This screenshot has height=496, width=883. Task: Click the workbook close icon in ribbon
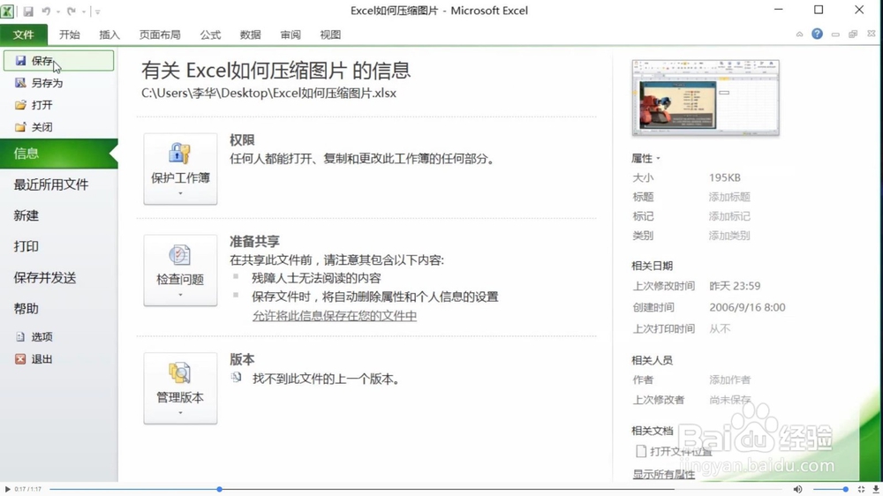tap(872, 34)
